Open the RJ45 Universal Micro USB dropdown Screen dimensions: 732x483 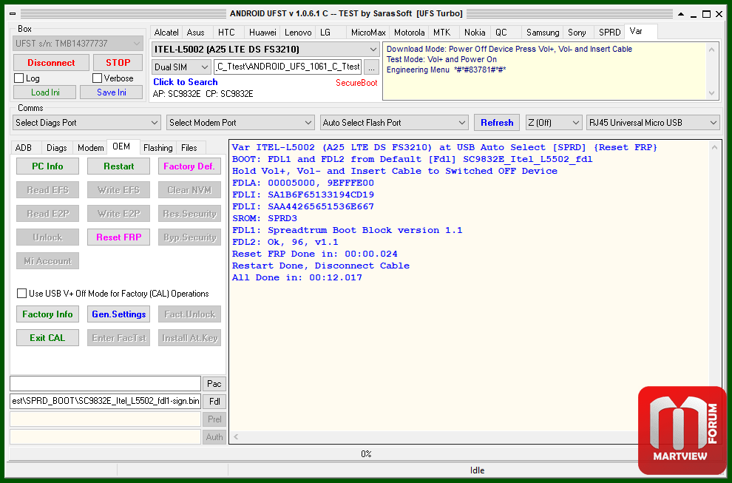pos(652,122)
